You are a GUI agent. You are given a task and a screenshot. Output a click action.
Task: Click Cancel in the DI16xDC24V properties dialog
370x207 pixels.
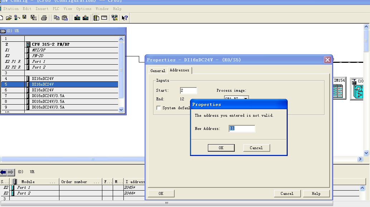coord(287,193)
